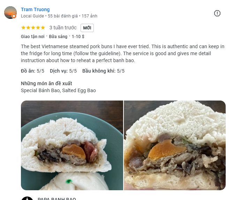233x200 pixels.
Task: Click the 'Những món ăn đề xuất' heading
Action: [x=46, y=83]
